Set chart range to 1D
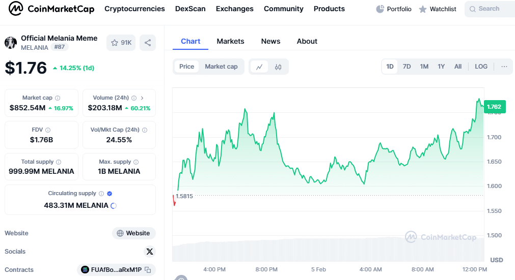Screen dimensions: 515x280 coord(390,67)
